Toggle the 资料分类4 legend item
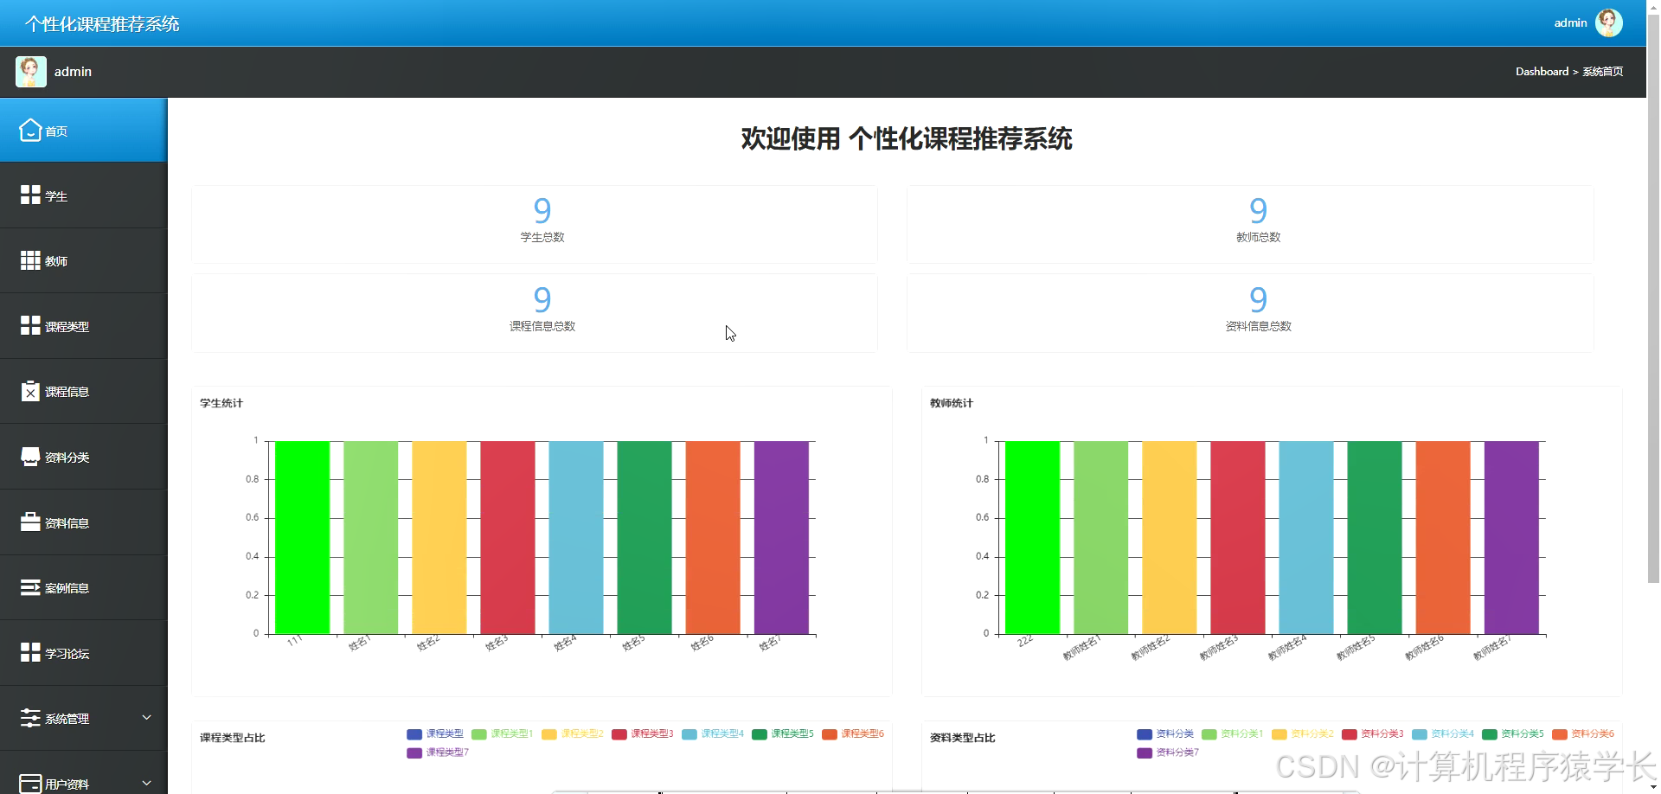This screenshot has height=794, width=1661. coord(1442,733)
